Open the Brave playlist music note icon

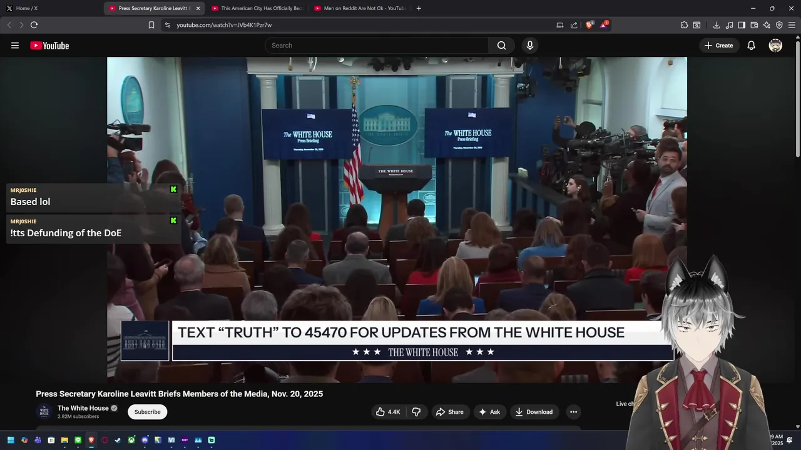tap(729, 25)
